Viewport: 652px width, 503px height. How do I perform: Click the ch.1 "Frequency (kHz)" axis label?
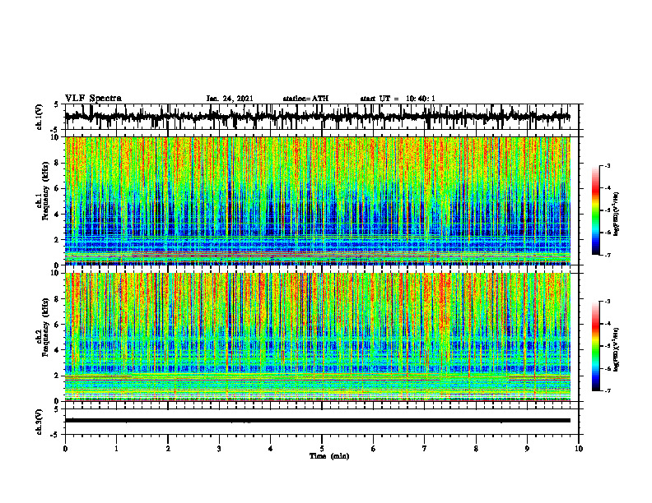[x=44, y=192]
